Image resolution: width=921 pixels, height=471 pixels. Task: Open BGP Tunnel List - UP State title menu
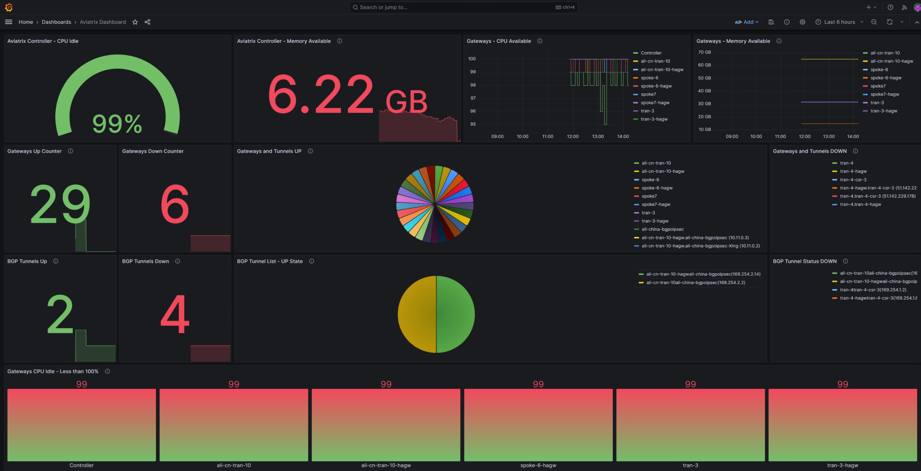(270, 261)
